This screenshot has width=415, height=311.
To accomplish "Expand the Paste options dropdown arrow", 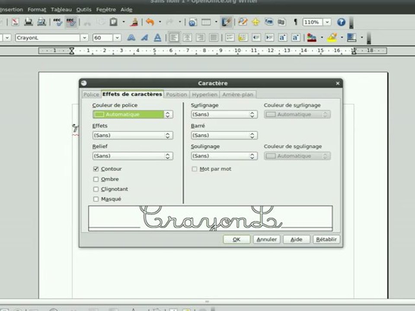I will pyautogui.click(x=123, y=22).
